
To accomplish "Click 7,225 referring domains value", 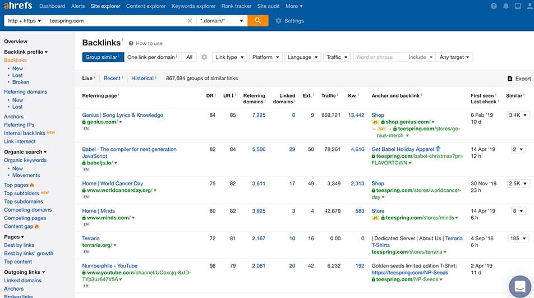I will click(x=259, y=115).
